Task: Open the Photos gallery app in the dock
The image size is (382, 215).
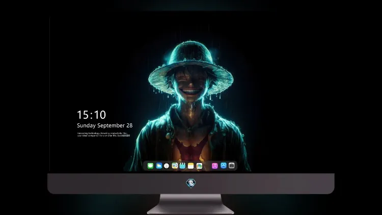Action: (199, 166)
